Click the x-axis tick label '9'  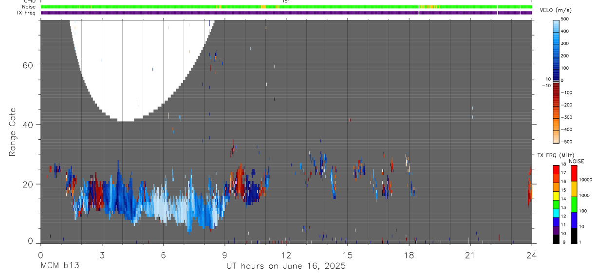point(224,255)
